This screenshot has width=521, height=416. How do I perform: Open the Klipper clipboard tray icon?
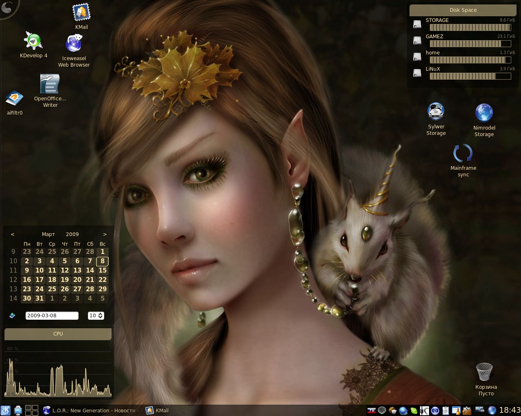click(x=446, y=410)
